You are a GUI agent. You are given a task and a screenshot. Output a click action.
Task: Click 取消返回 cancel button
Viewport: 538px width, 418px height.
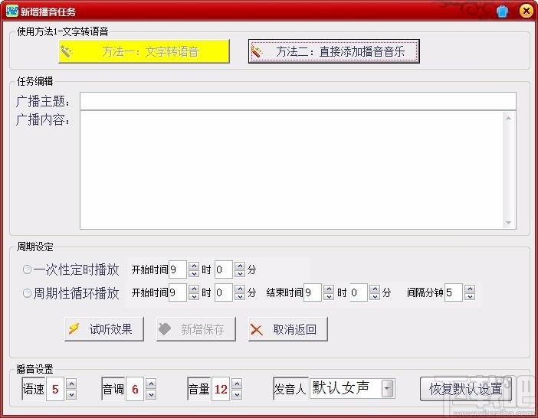(288, 329)
